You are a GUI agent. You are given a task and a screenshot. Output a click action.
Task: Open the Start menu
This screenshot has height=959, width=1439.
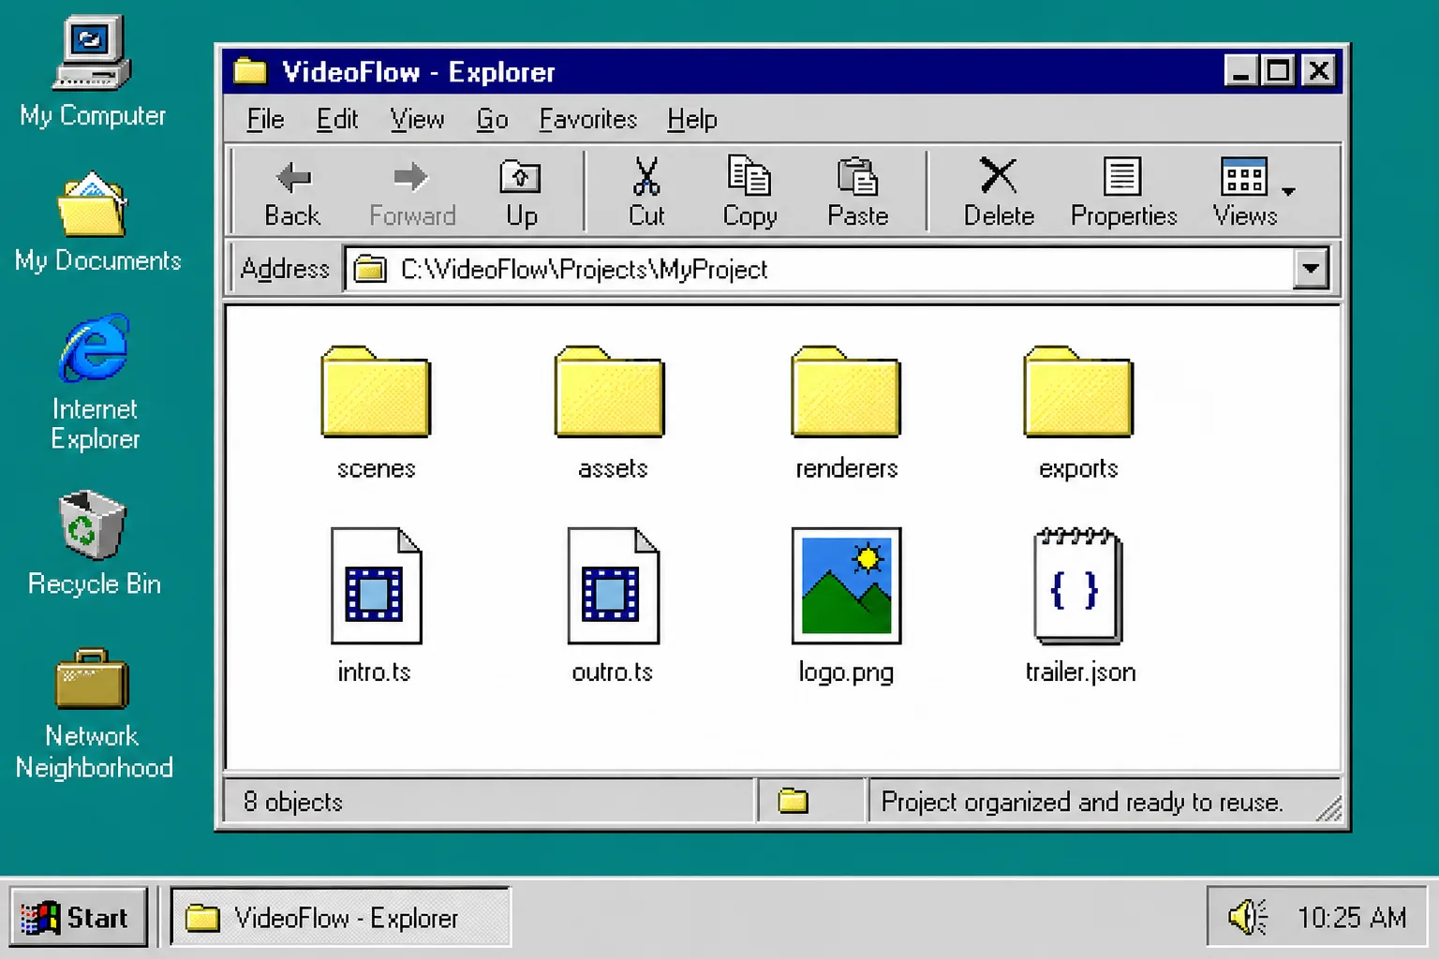point(79,918)
